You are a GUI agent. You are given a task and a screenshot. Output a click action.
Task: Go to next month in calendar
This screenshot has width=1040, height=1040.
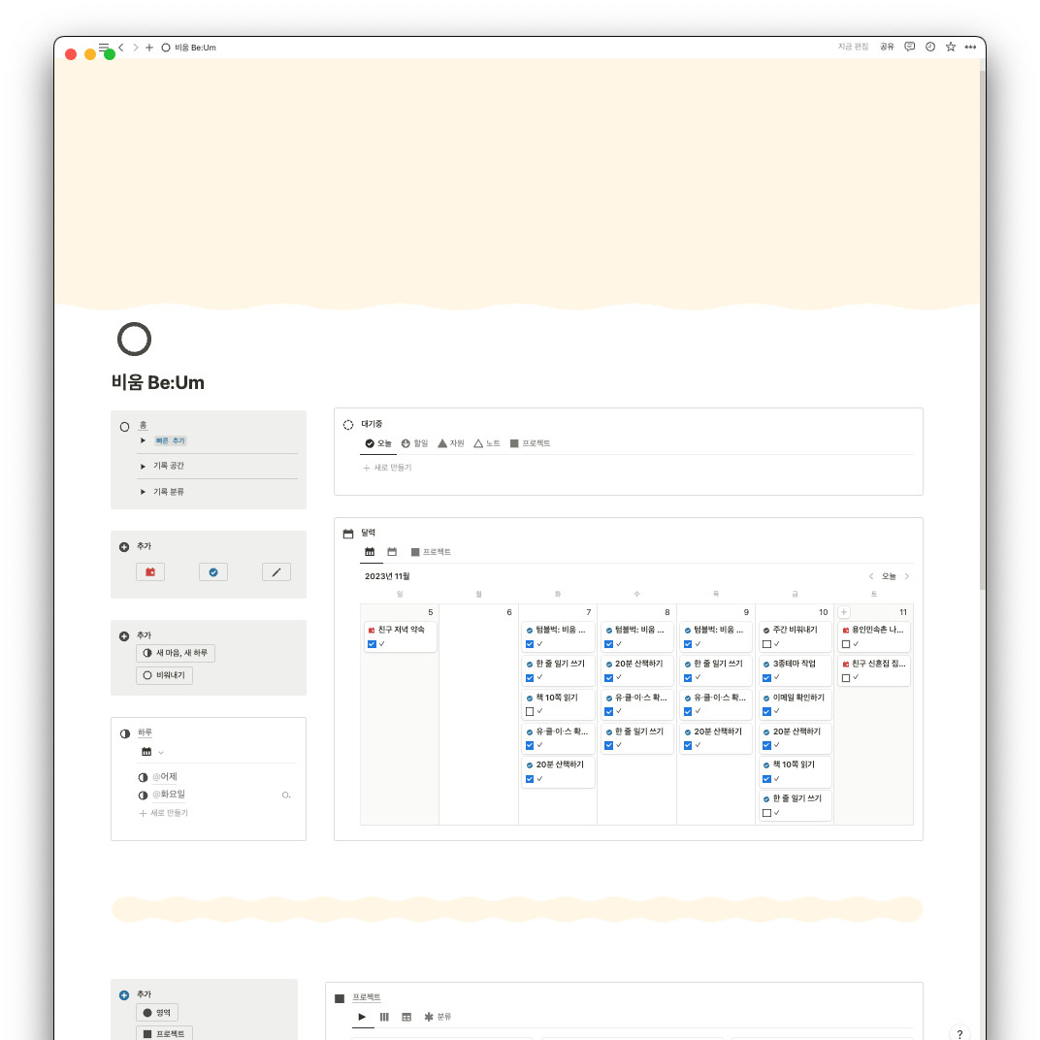click(x=907, y=576)
